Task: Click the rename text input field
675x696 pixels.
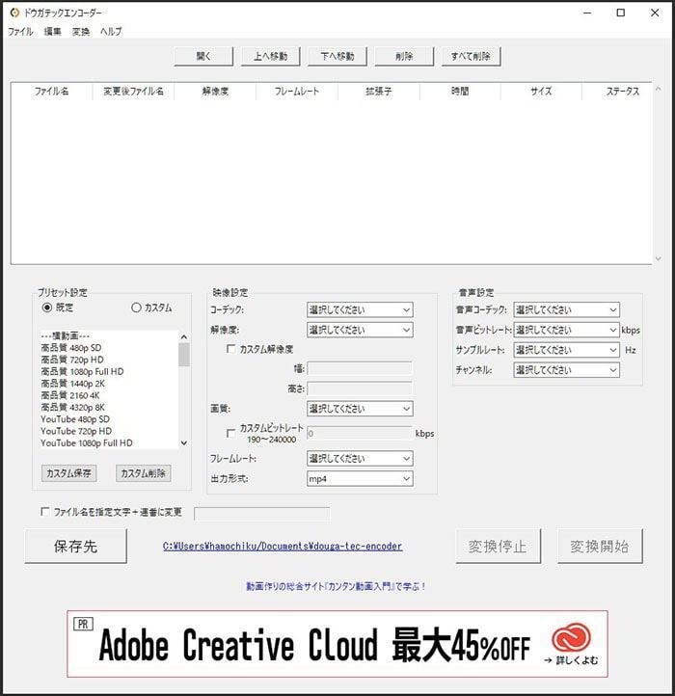Action: point(262,514)
